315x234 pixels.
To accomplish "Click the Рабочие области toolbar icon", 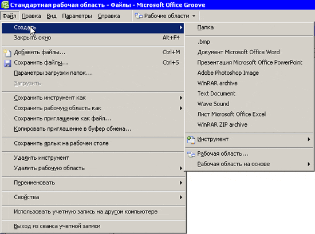I will 139,16.
